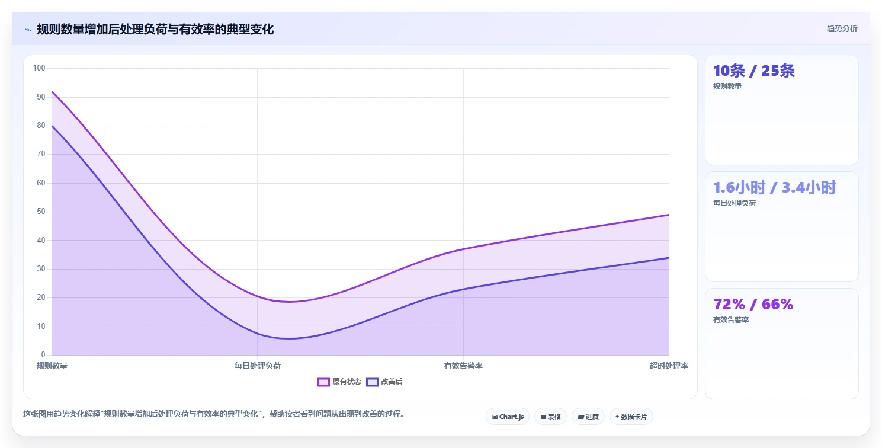Toggle the 原有状态 legend item
The height and width of the screenshot is (448, 882).
pyautogui.click(x=339, y=382)
